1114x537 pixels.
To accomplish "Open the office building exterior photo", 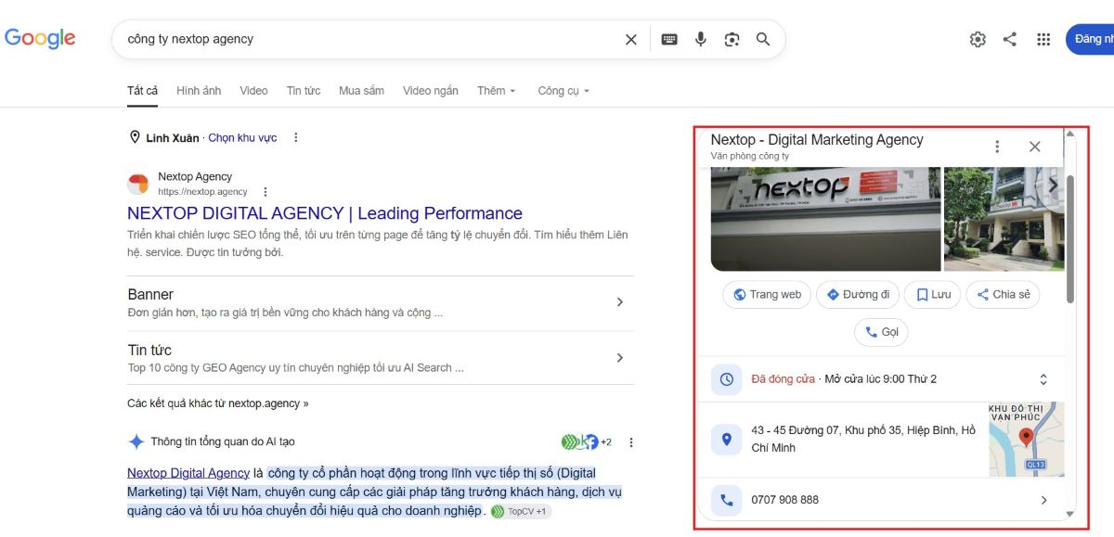I will 1004,219.
